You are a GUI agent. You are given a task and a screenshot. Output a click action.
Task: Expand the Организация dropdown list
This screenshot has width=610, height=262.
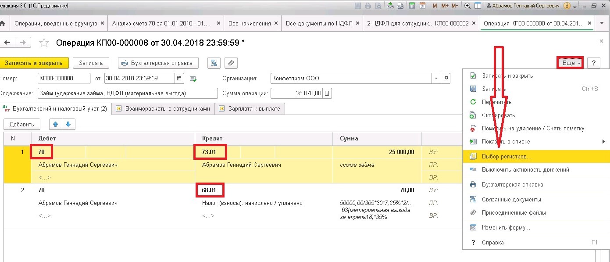point(436,79)
